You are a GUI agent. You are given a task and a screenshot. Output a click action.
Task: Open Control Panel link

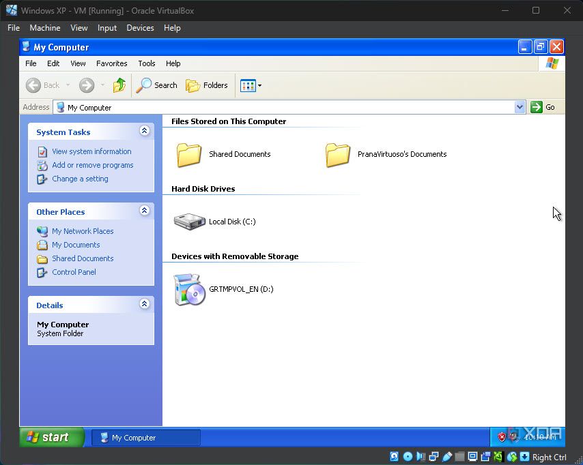click(x=74, y=272)
